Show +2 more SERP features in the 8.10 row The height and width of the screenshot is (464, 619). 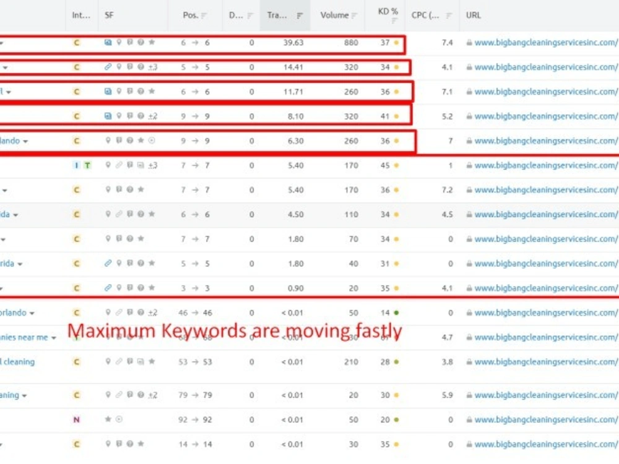(153, 116)
